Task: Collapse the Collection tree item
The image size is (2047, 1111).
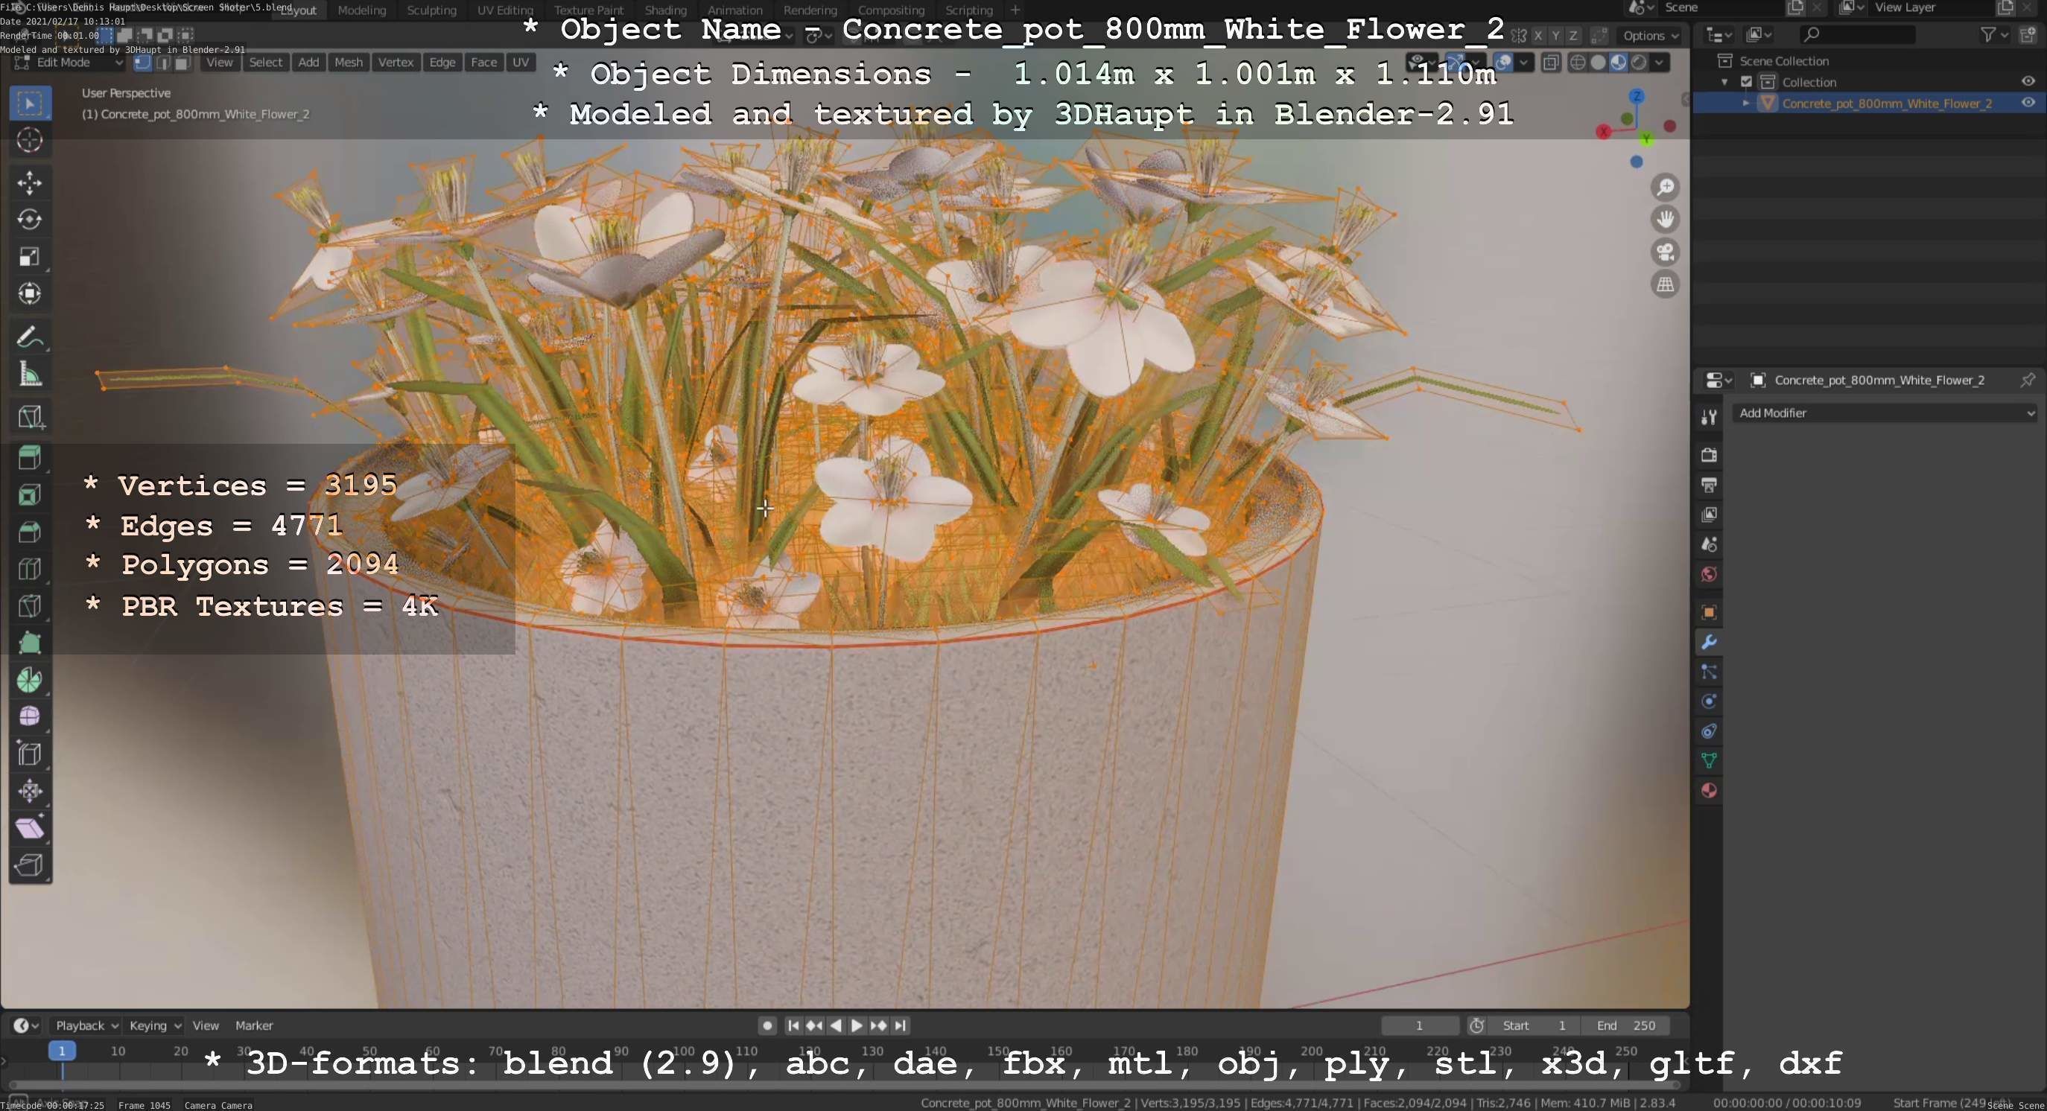Action: [1724, 82]
